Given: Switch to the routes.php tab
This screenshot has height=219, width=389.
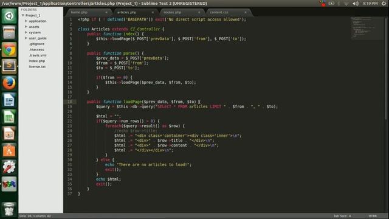Looking at the screenshot, I should click(173, 12).
